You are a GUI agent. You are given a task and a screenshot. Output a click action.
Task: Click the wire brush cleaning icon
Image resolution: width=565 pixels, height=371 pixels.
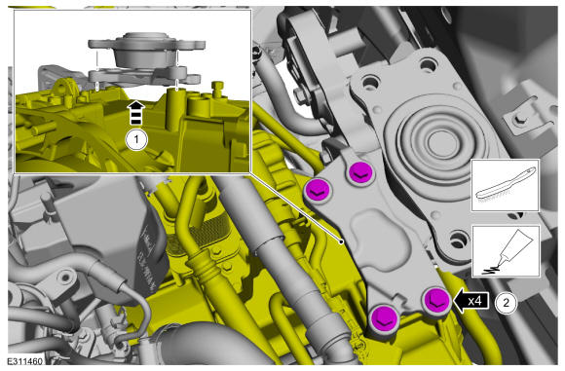coord(506,185)
